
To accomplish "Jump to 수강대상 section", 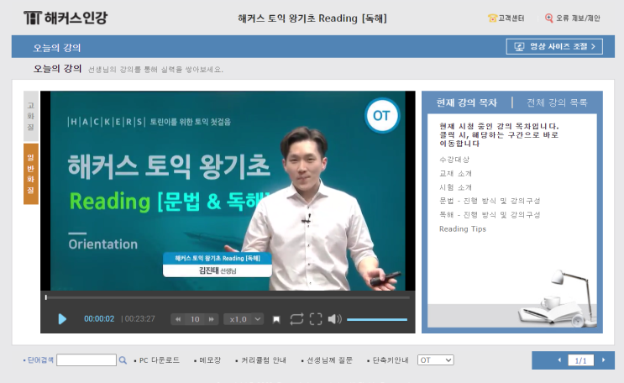I will coord(454,160).
